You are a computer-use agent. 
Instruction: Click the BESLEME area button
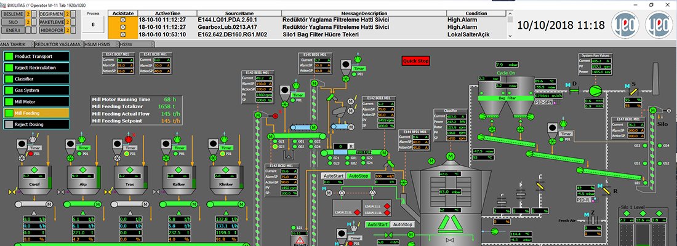pos(16,13)
